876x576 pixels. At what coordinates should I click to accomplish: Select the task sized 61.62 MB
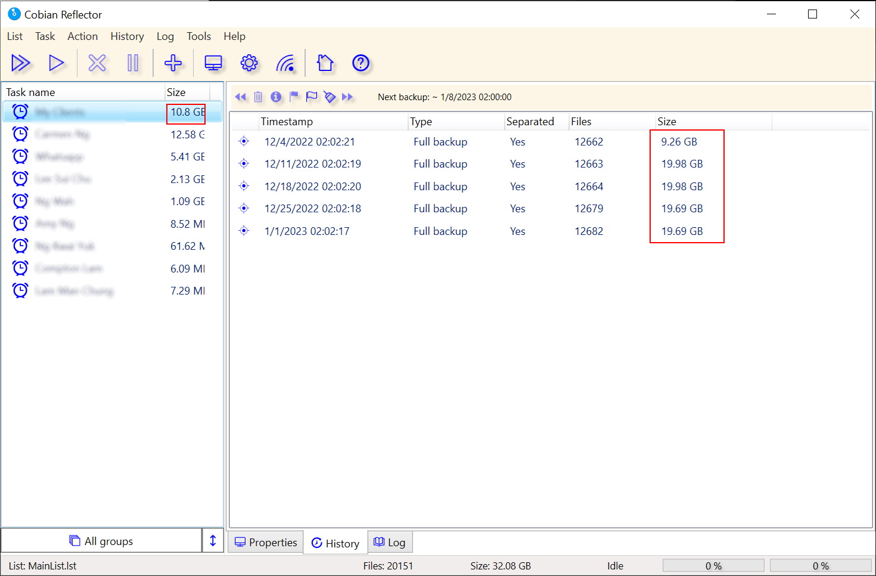point(113,246)
